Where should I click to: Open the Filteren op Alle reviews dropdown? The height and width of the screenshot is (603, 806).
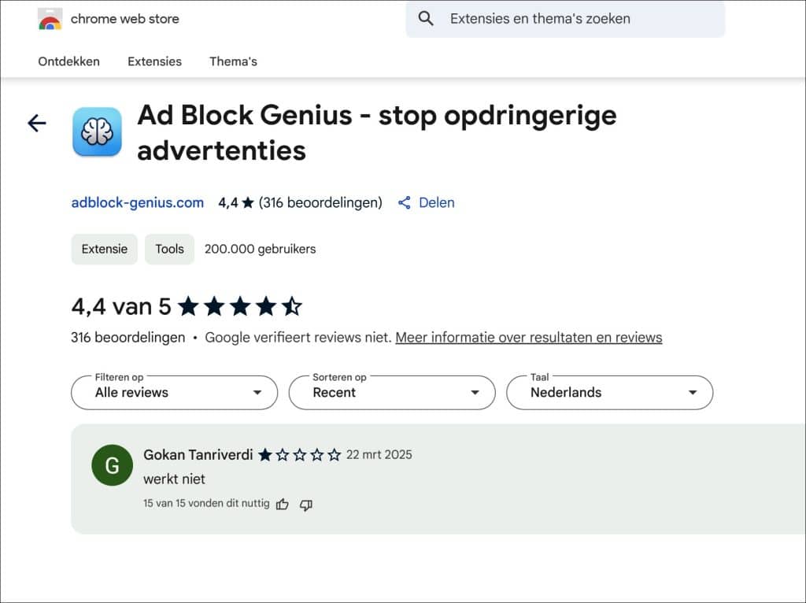[174, 392]
